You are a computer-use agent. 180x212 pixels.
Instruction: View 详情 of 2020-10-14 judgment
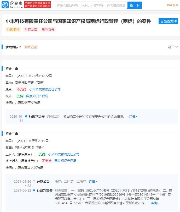click(x=133, y=117)
